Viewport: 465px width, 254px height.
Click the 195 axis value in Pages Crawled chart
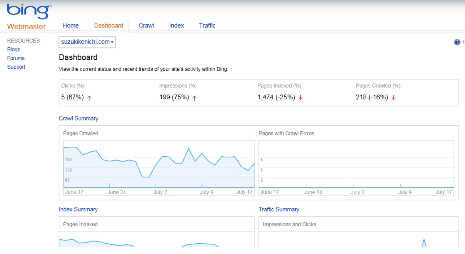(68, 160)
